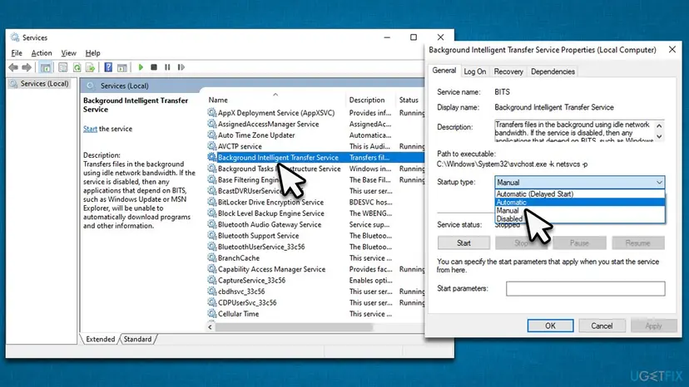
Task: Click the description scroll down arrow
Action: pos(659,136)
